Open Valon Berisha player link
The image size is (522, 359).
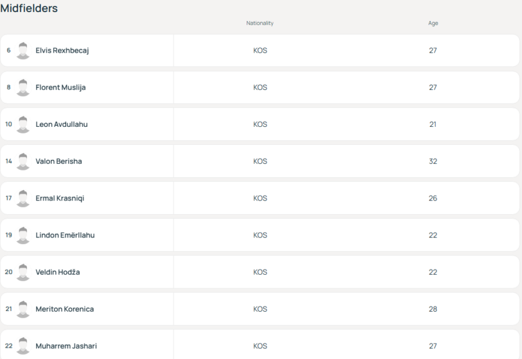click(x=59, y=162)
